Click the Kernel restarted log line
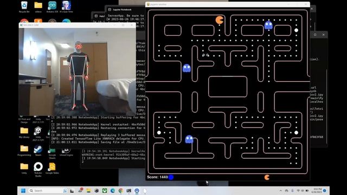This screenshot has width=347, height=195. coord(98,125)
